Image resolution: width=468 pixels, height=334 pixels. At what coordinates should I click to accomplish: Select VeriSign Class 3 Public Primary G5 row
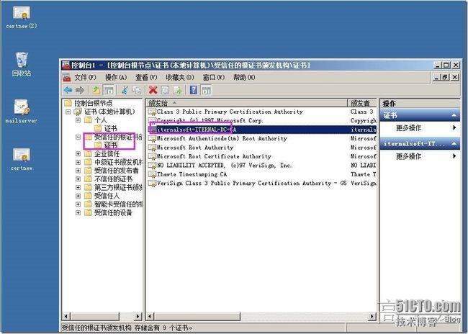pos(262,184)
